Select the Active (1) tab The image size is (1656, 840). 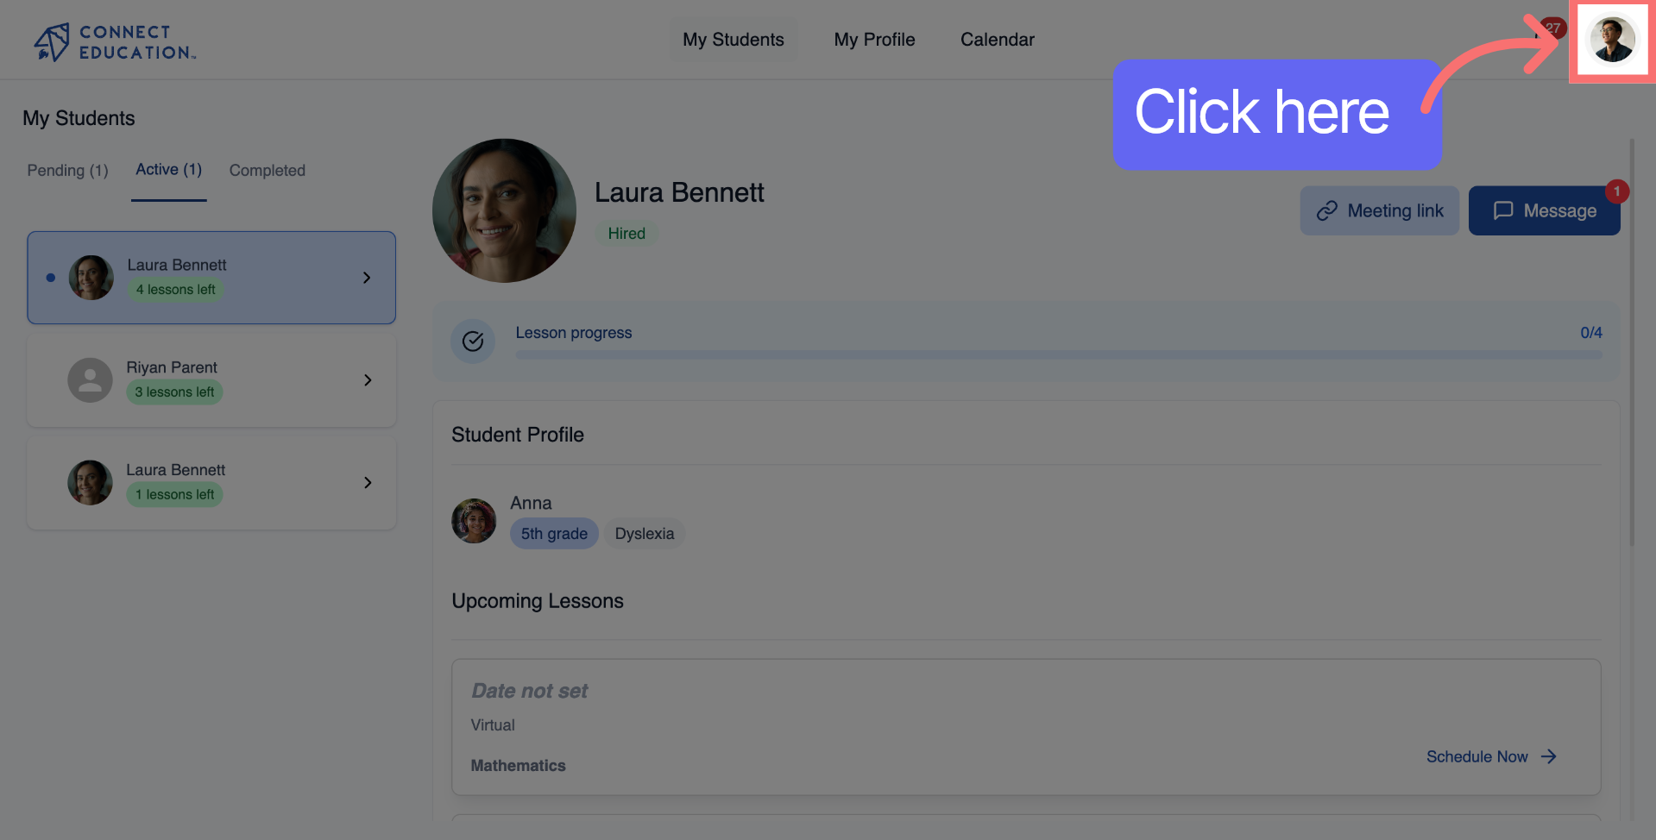(x=168, y=170)
